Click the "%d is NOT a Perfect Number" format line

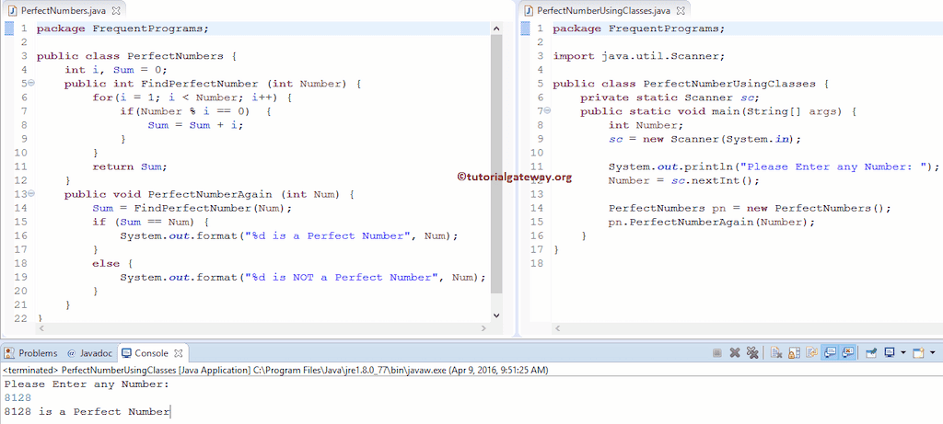pos(303,277)
